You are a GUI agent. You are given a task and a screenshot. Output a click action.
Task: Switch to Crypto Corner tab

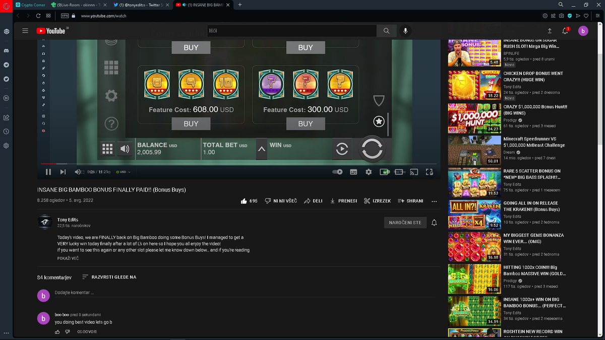pos(31,5)
